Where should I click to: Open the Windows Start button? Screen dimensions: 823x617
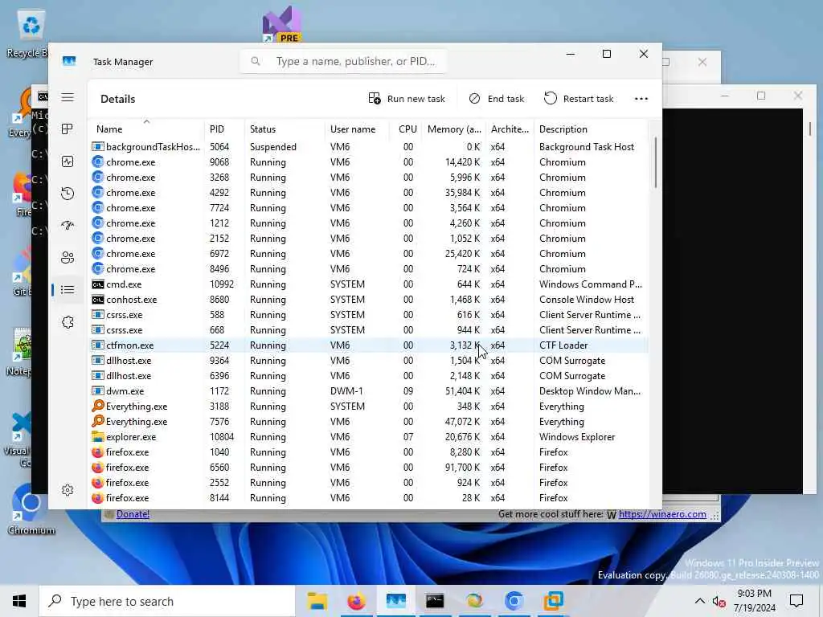tap(19, 601)
